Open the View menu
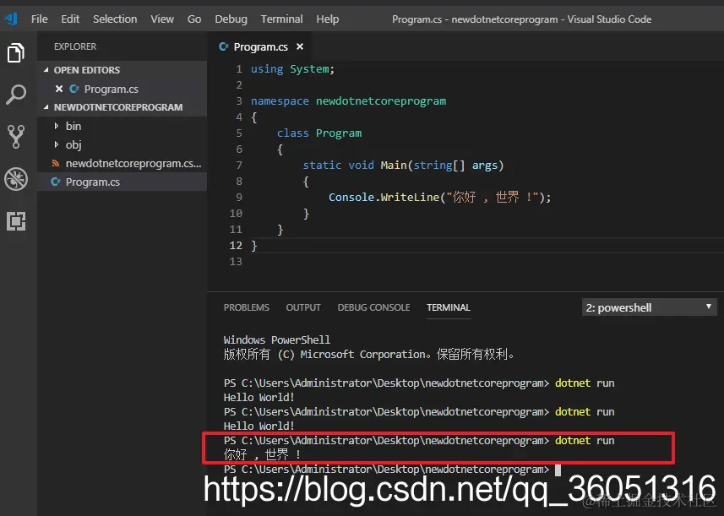This screenshot has width=724, height=516. click(162, 19)
